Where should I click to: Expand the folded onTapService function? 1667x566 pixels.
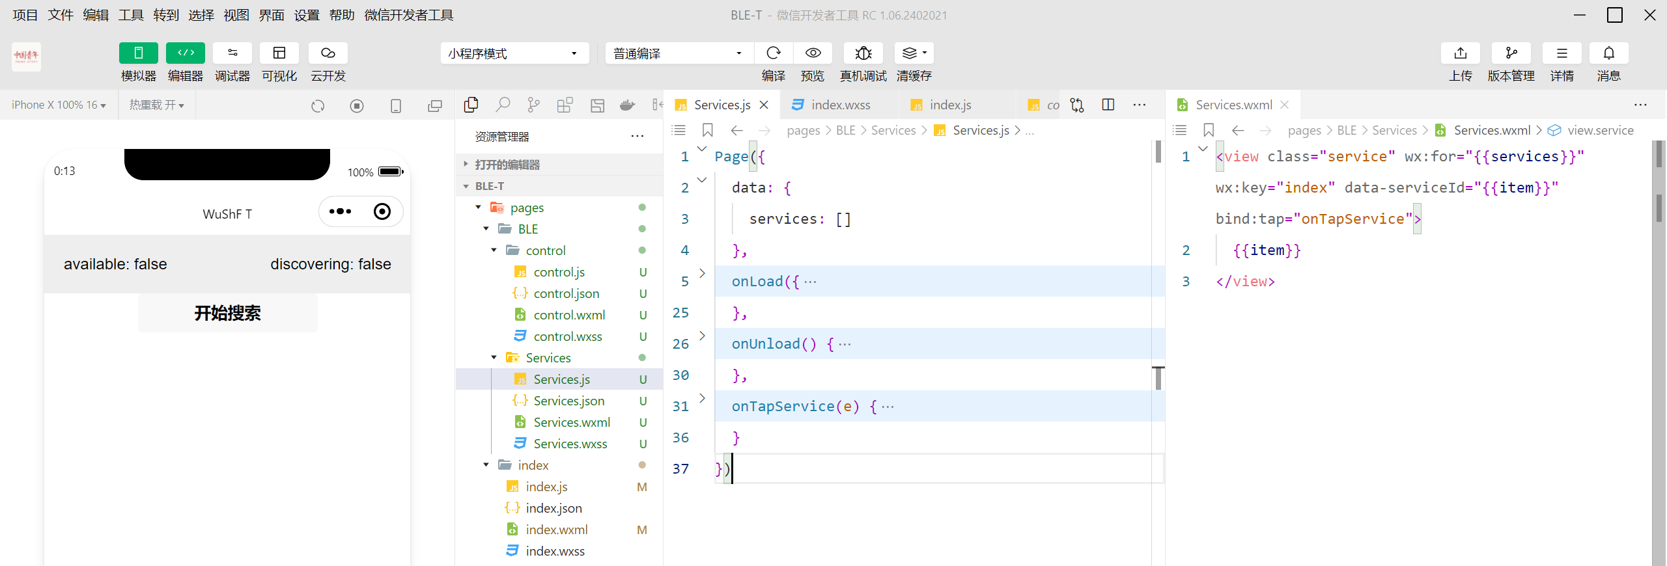pos(702,398)
